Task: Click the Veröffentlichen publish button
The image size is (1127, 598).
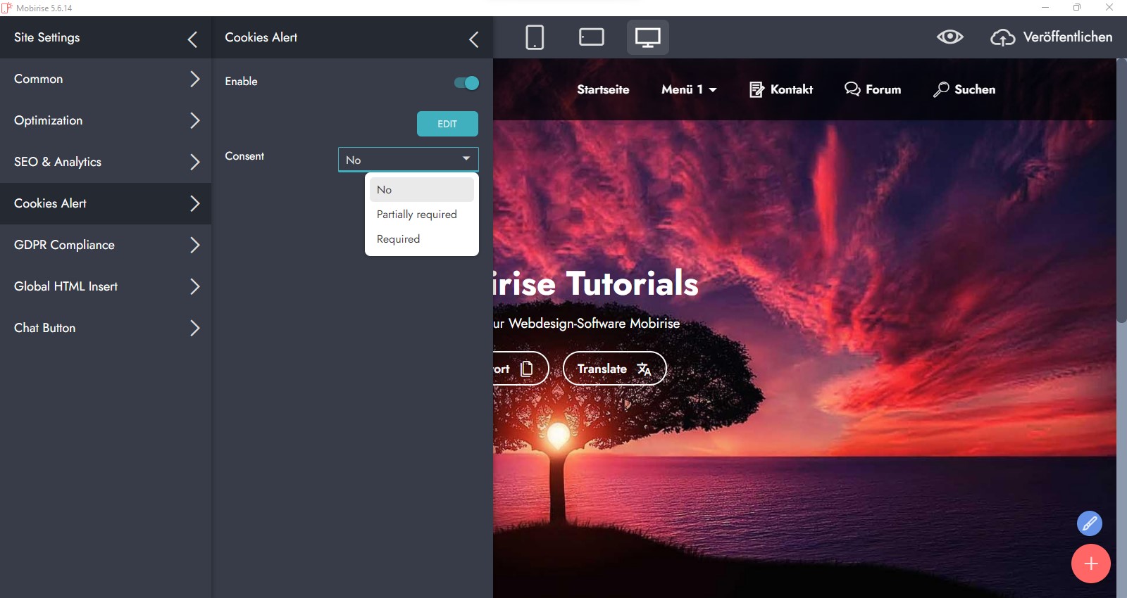Action: click(x=1052, y=37)
